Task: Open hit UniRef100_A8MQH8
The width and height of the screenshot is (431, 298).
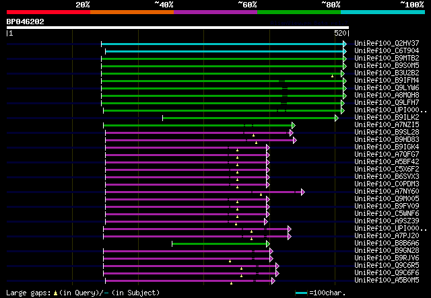Action: (387, 95)
